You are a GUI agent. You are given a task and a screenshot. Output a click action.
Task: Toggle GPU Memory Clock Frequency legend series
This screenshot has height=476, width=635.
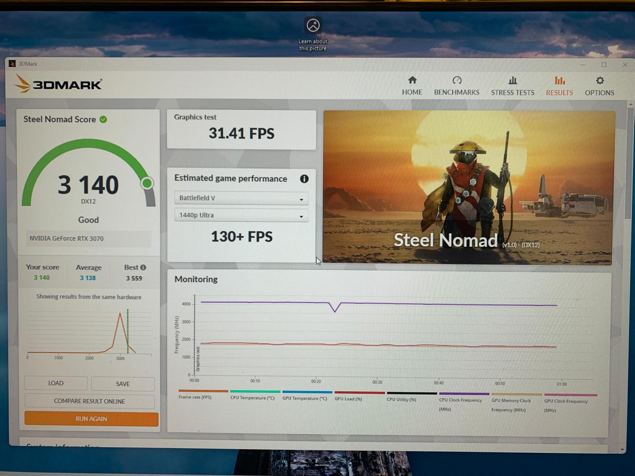pyautogui.click(x=517, y=402)
